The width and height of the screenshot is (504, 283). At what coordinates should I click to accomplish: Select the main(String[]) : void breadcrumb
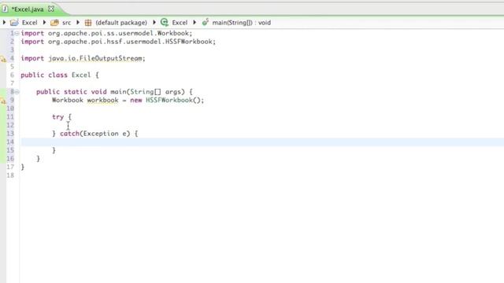coord(242,23)
